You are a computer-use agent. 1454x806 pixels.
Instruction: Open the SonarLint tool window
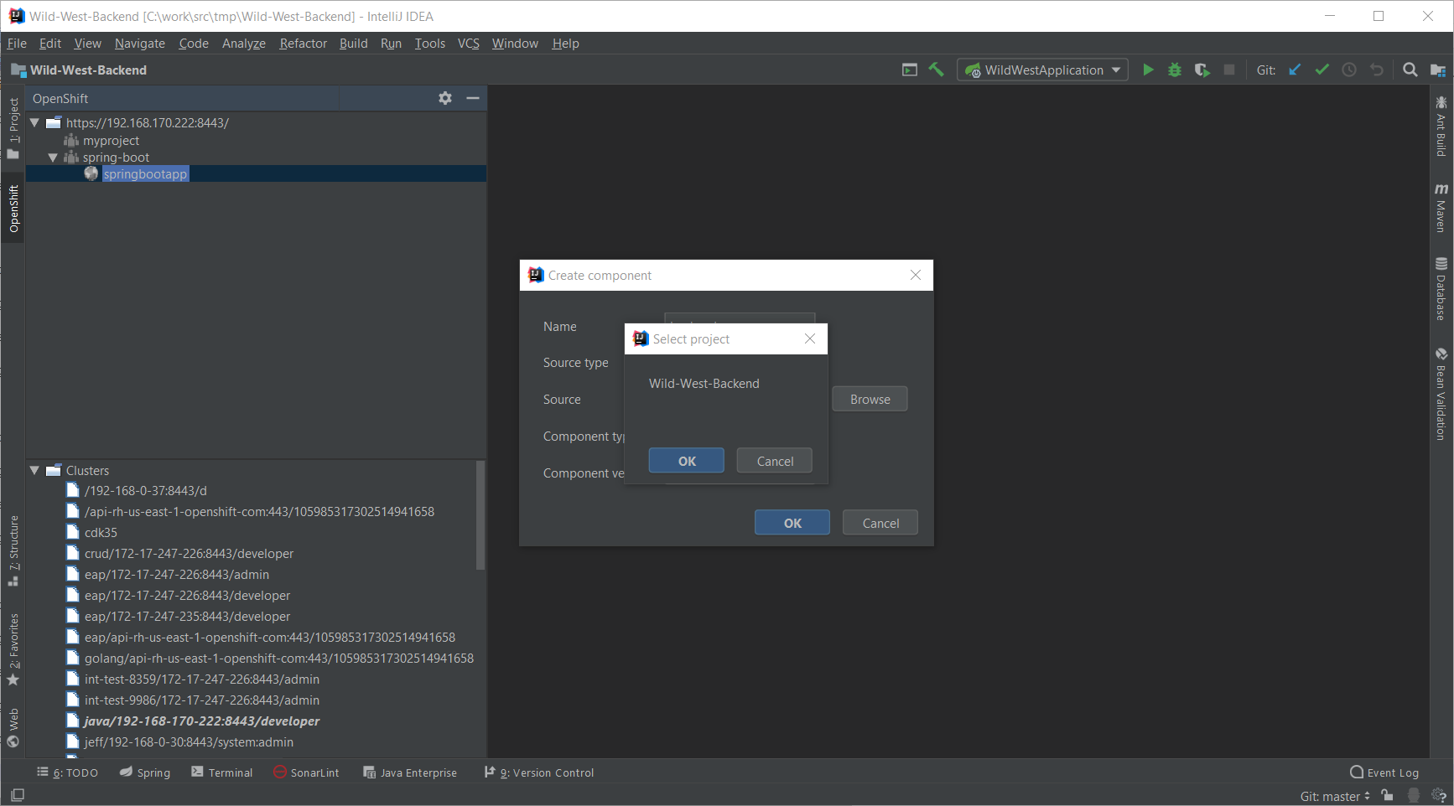307,772
